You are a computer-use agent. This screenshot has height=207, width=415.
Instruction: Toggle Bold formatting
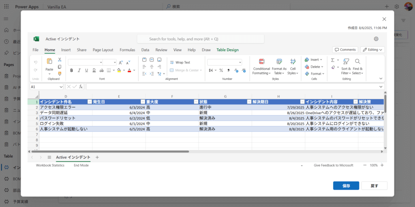[72, 70]
